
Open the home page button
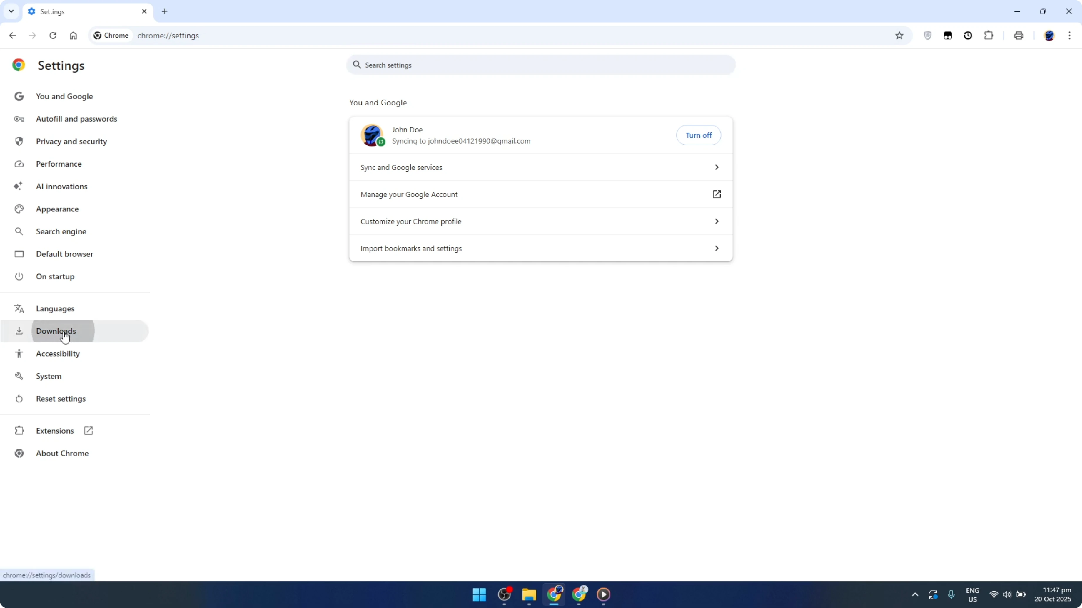click(73, 36)
